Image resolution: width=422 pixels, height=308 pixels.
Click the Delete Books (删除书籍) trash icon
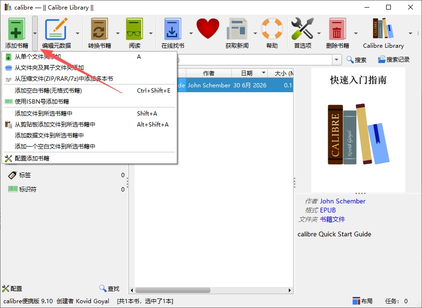(337, 29)
